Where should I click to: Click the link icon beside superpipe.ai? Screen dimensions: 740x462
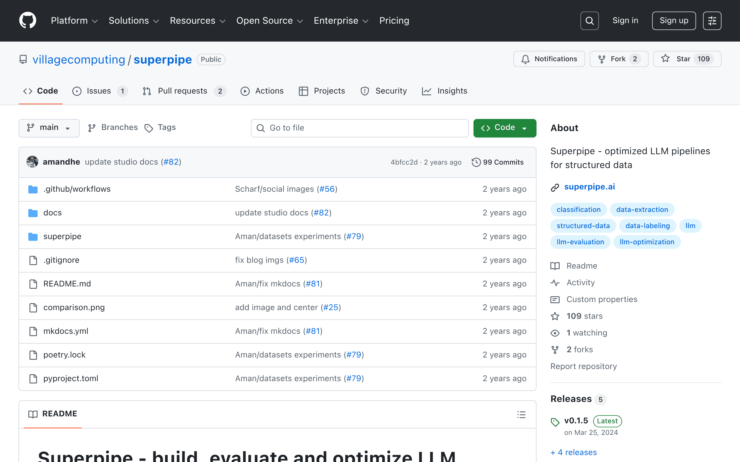555,187
